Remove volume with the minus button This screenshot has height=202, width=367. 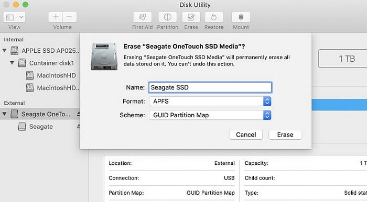pyautogui.click(x=70, y=17)
